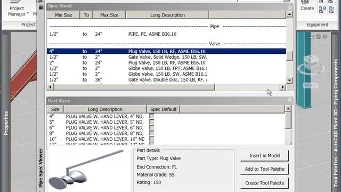
Task: Click the Pipe Spec Viewer palette title
Action: [40, 168]
